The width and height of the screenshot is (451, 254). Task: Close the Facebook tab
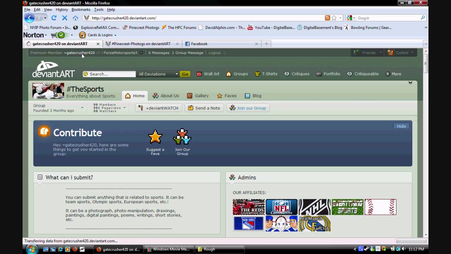[257, 44]
